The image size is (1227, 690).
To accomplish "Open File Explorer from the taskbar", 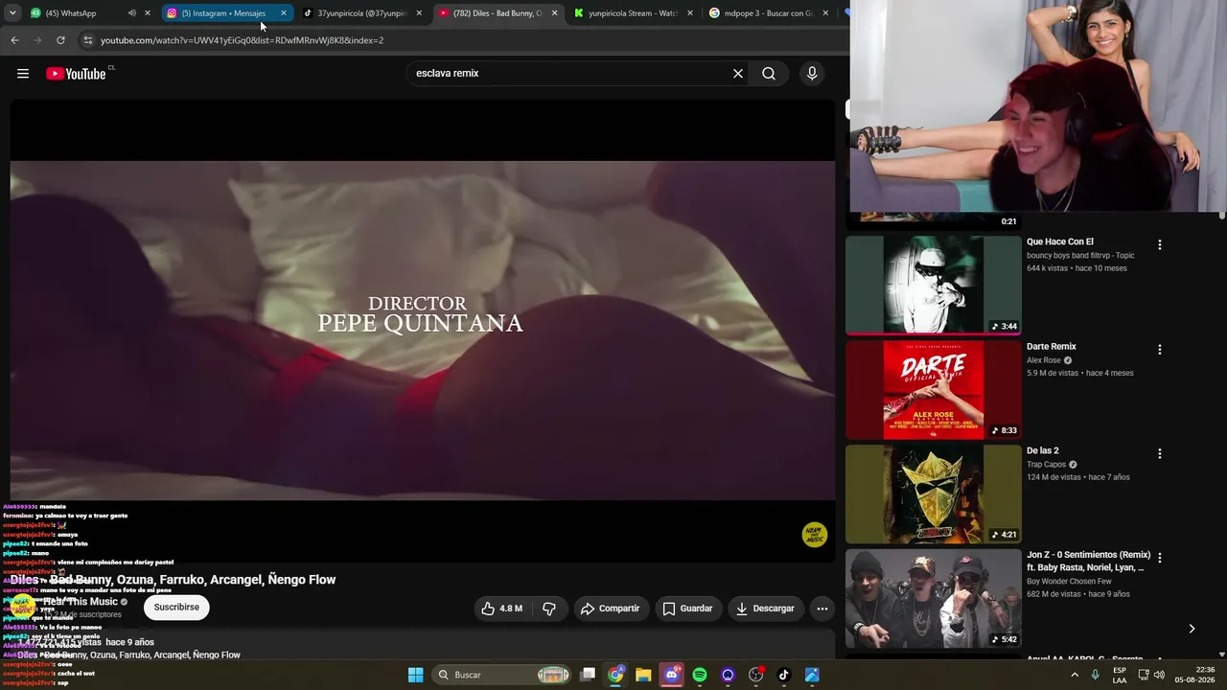I will coord(643,675).
